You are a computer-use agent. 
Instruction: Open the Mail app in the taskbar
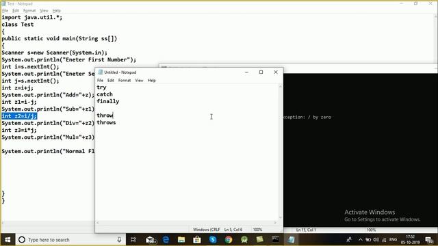151,240
